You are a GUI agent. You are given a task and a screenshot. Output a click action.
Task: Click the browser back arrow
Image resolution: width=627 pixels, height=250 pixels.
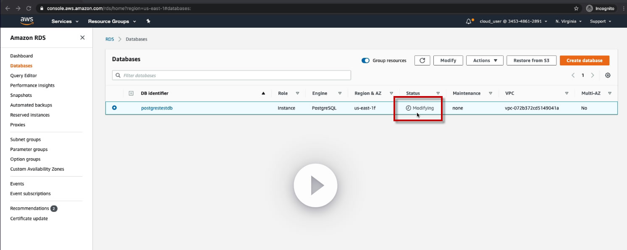coord(8,8)
